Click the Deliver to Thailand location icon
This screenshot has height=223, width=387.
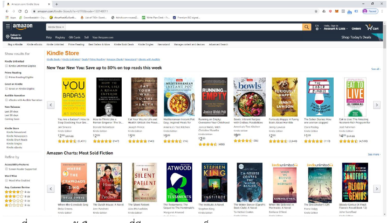(x=8, y=36)
